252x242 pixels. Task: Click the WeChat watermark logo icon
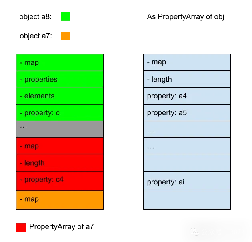[194, 232]
